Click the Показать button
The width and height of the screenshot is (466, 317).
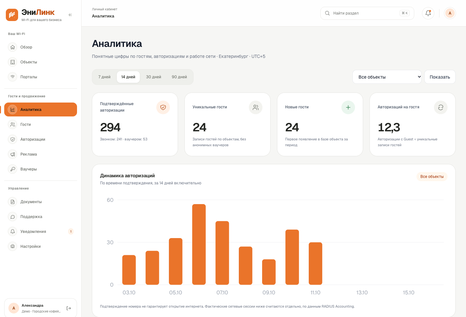[440, 77]
